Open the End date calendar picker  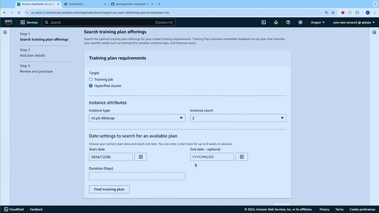pyautogui.click(x=242, y=157)
